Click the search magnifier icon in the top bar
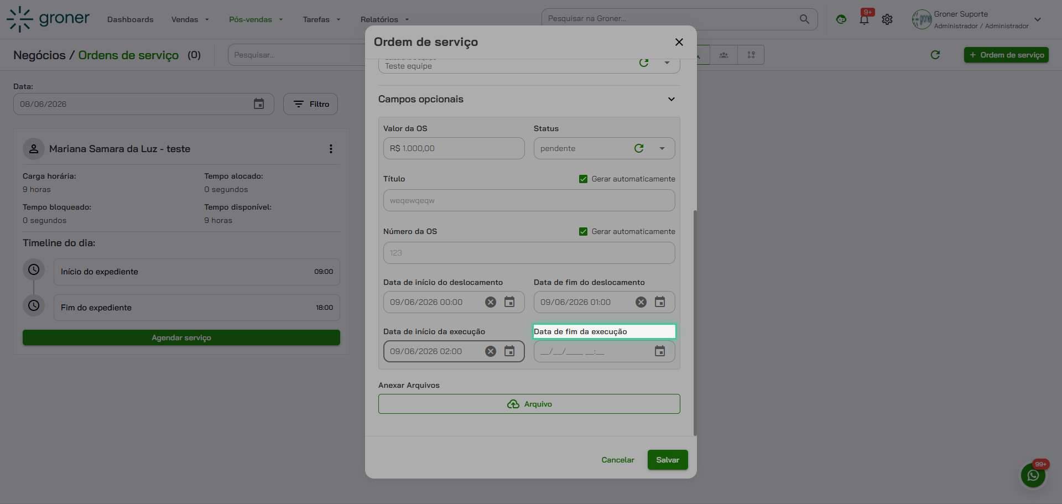Screen dimensions: 1062x504 (804, 19)
